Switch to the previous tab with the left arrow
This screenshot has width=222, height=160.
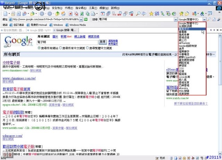[x=211, y=30]
